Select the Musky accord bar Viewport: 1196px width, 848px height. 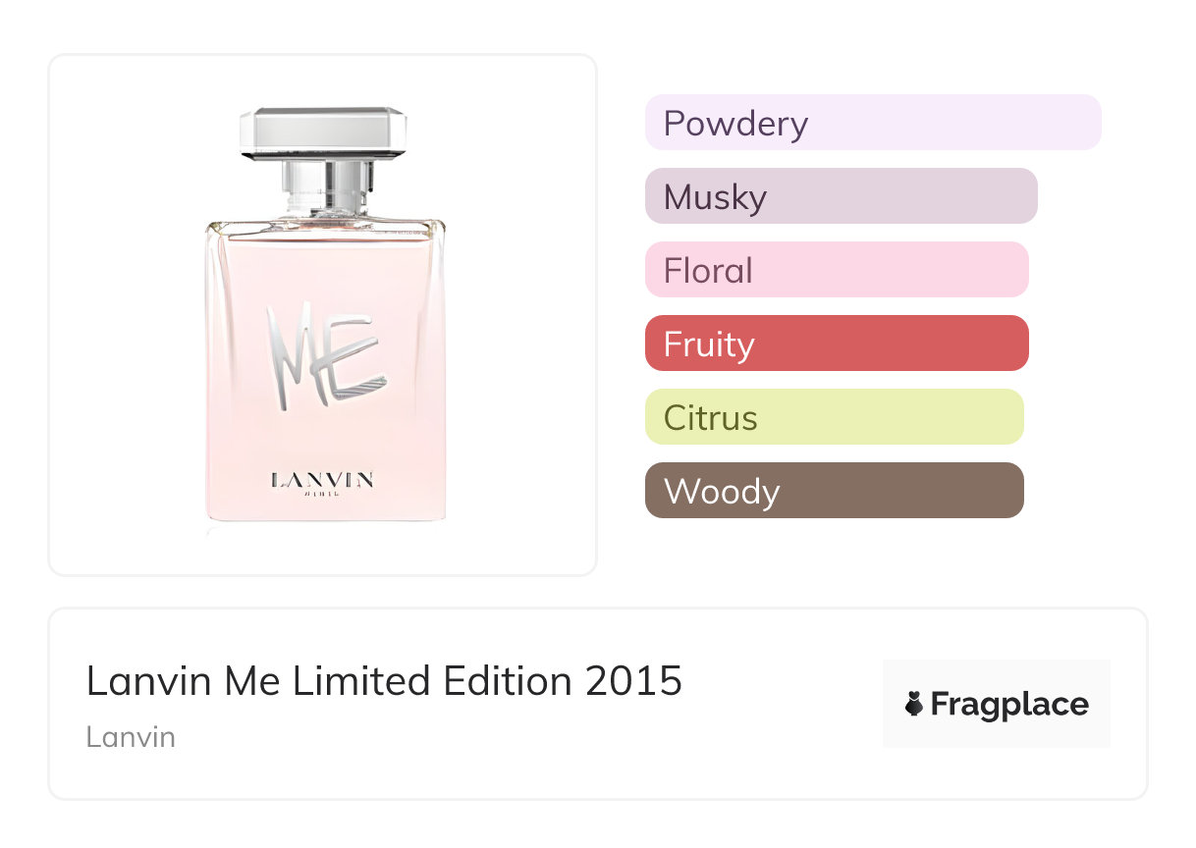click(841, 196)
